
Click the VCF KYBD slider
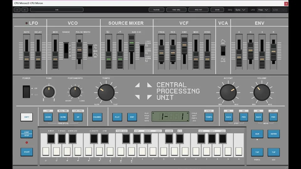click(x=207, y=59)
